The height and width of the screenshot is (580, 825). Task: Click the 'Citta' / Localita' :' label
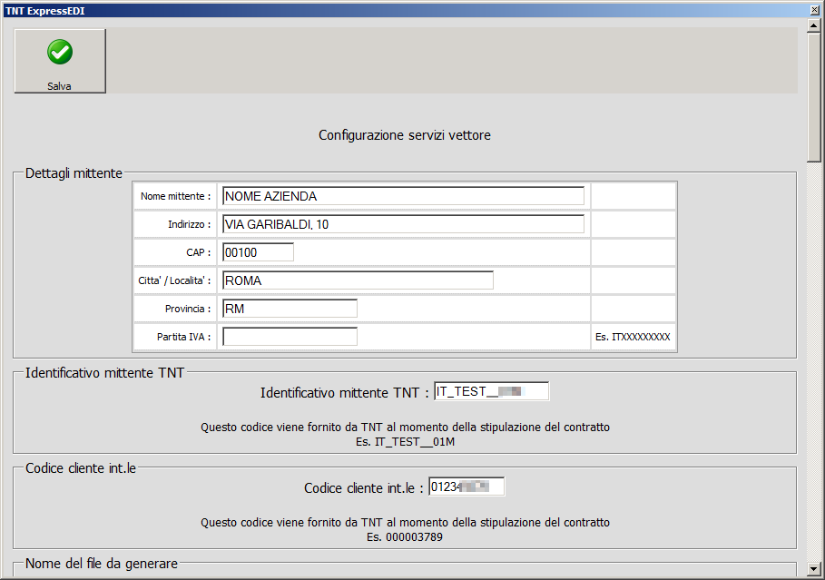[174, 281]
